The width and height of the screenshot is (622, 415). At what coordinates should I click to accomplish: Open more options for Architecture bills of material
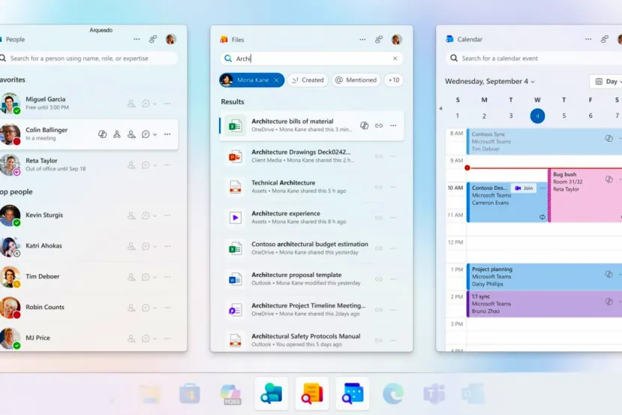tap(393, 125)
